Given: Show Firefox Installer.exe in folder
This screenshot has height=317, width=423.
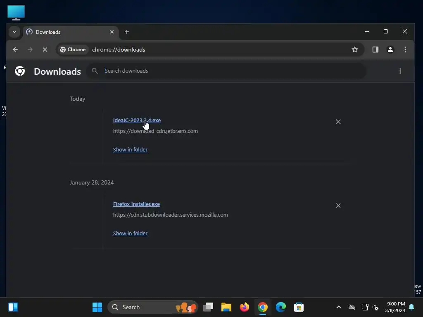Looking at the screenshot, I should (130, 234).
